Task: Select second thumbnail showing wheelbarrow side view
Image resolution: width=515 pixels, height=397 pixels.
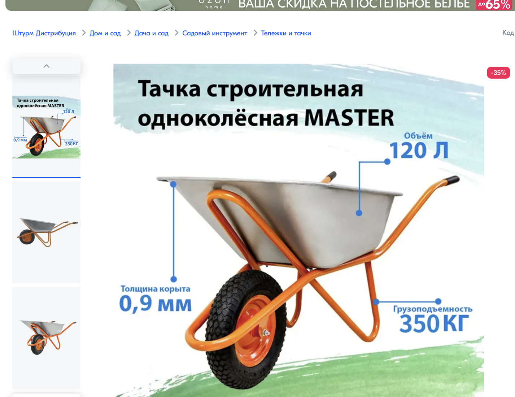Action: 47,232
